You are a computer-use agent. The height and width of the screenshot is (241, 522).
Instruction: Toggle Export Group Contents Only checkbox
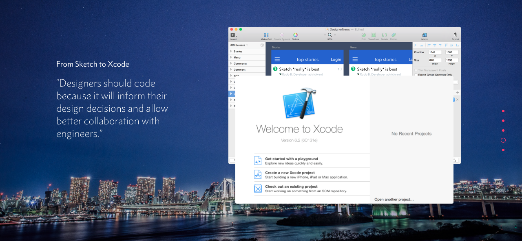tap(416, 75)
